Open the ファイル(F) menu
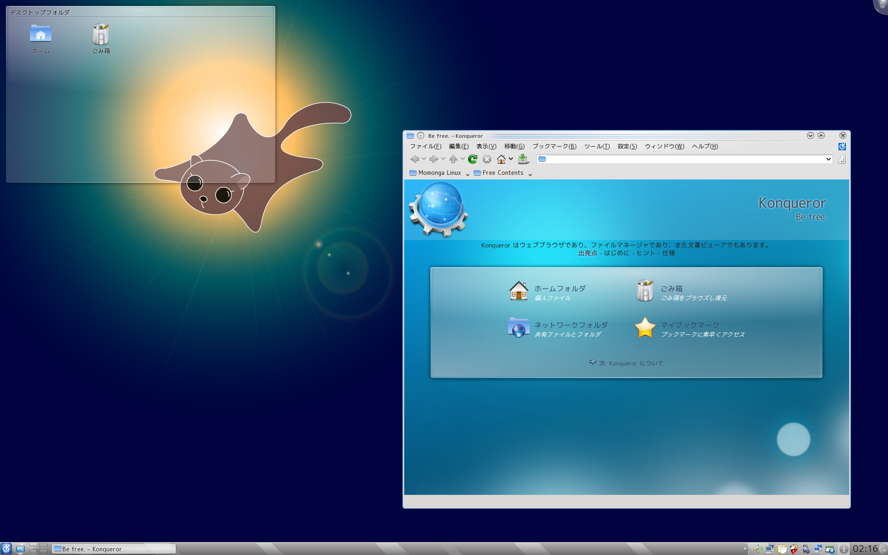888x555 pixels. [425, 147]
